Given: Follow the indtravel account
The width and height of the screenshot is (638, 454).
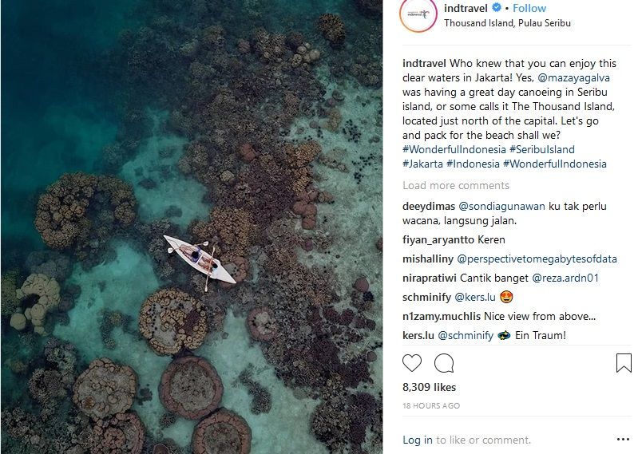Looking at the screenshot, I should (x=529, y=8).
